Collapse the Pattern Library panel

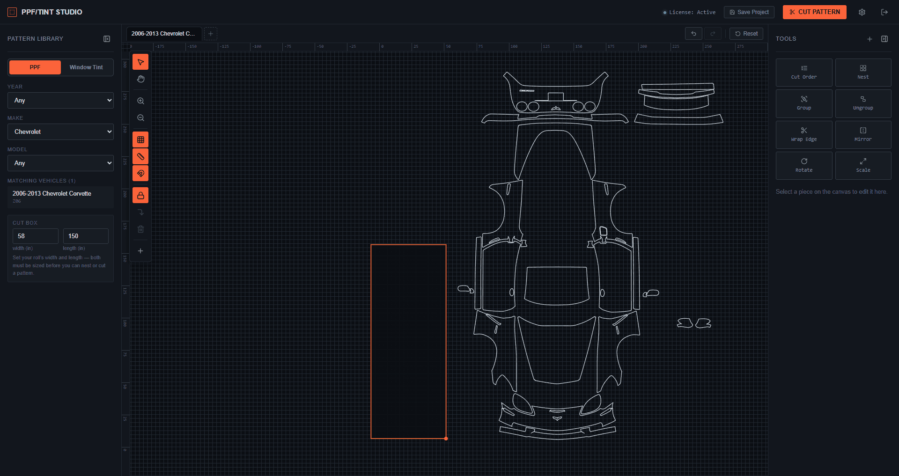pos(107,39)
